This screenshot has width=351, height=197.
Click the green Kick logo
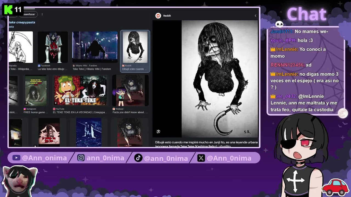(x=8, y=10)
